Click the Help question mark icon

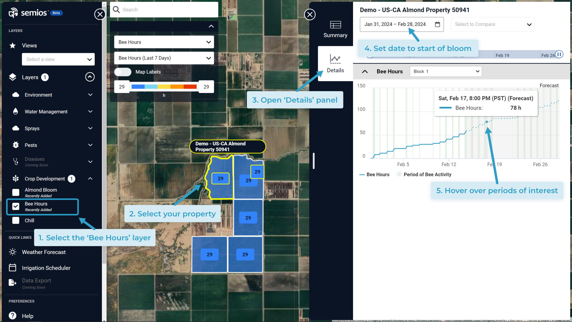(13, 315)
